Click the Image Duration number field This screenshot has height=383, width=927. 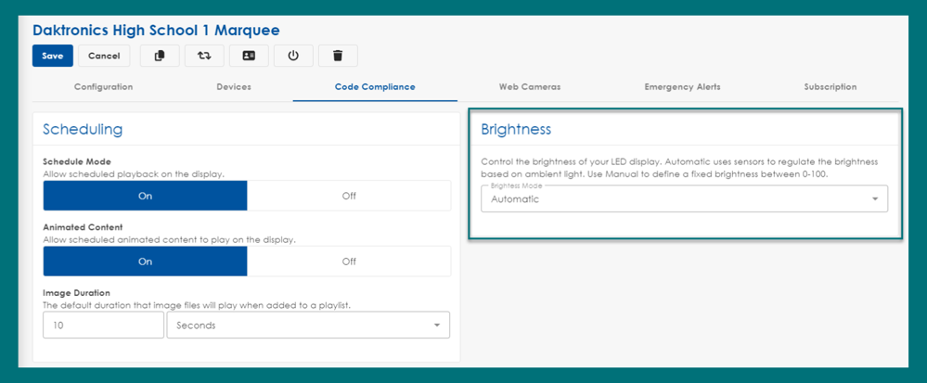pos(103,326)
